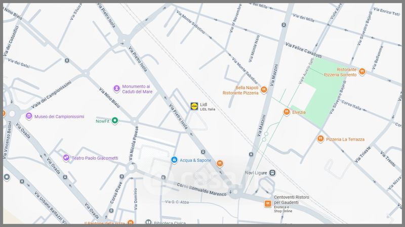
Task: Select the Elvezia restaurant pin
Action: (286, 112)
